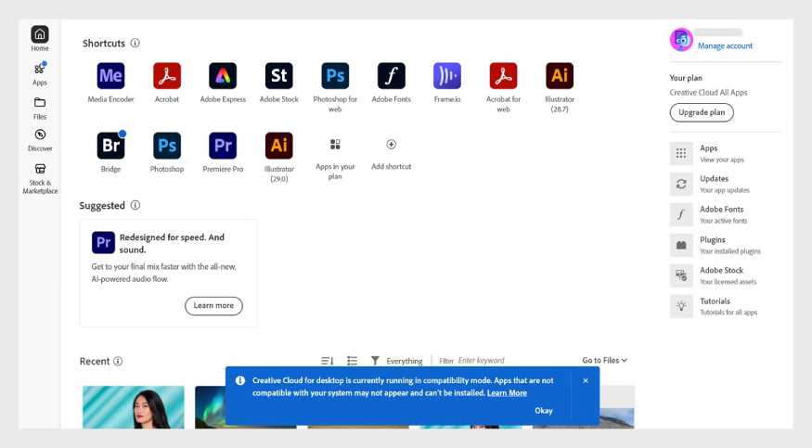Open the aurora night sky recent thumbnail

211,407
